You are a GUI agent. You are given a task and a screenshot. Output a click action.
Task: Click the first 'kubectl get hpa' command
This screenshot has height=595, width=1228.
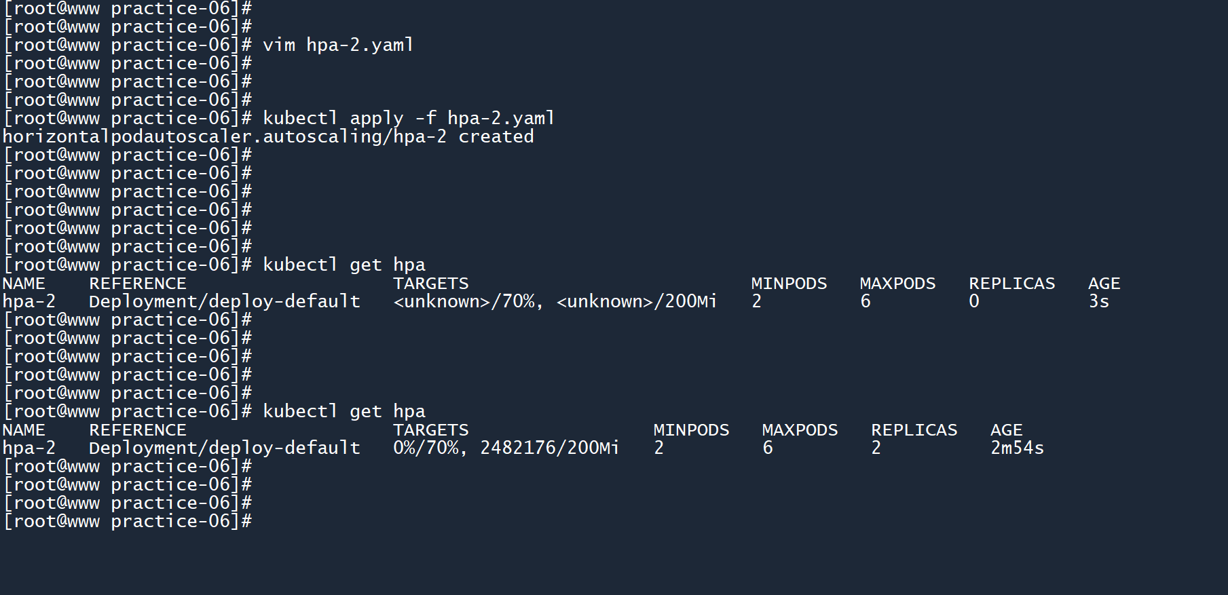343,265
